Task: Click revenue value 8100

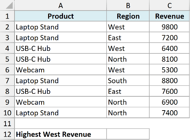Action: coord(170,59)
